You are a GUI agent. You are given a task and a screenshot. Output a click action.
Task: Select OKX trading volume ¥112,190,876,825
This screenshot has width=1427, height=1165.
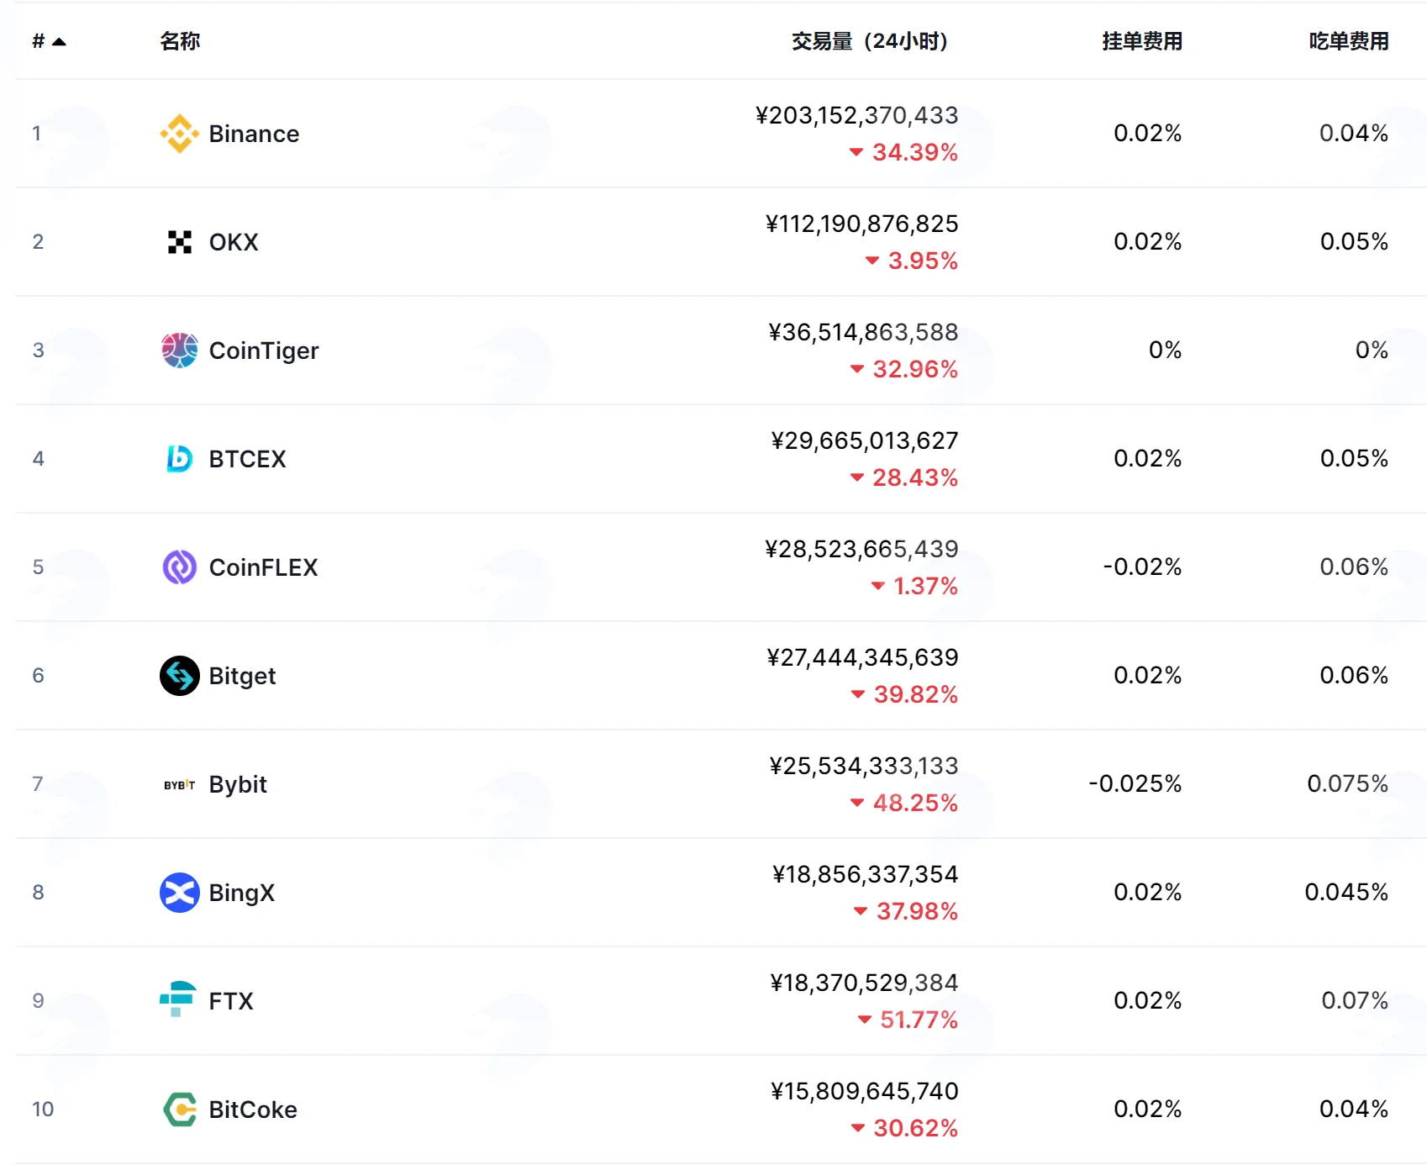[861, 224]
